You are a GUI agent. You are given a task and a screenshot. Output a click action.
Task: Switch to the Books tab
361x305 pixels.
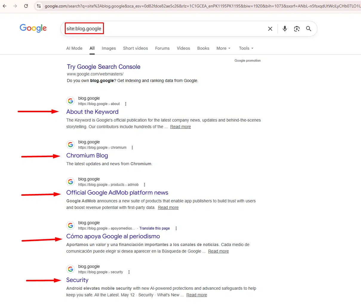pos(203,48)
